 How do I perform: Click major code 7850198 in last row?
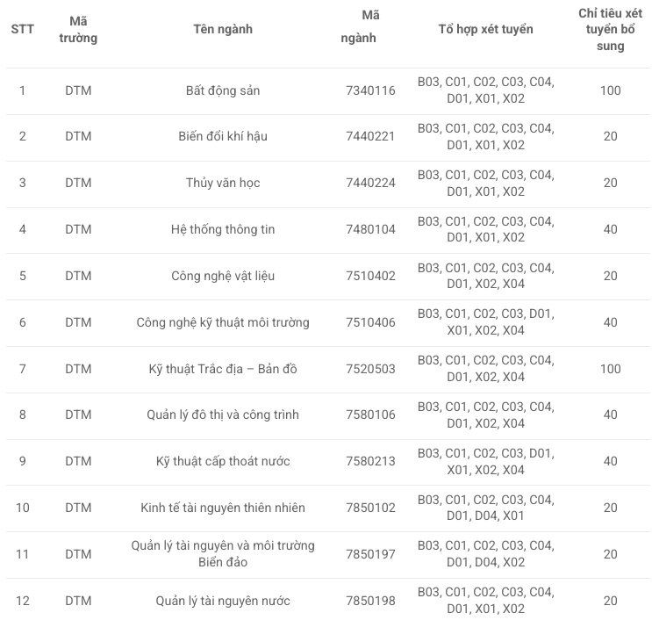point(370,601)
